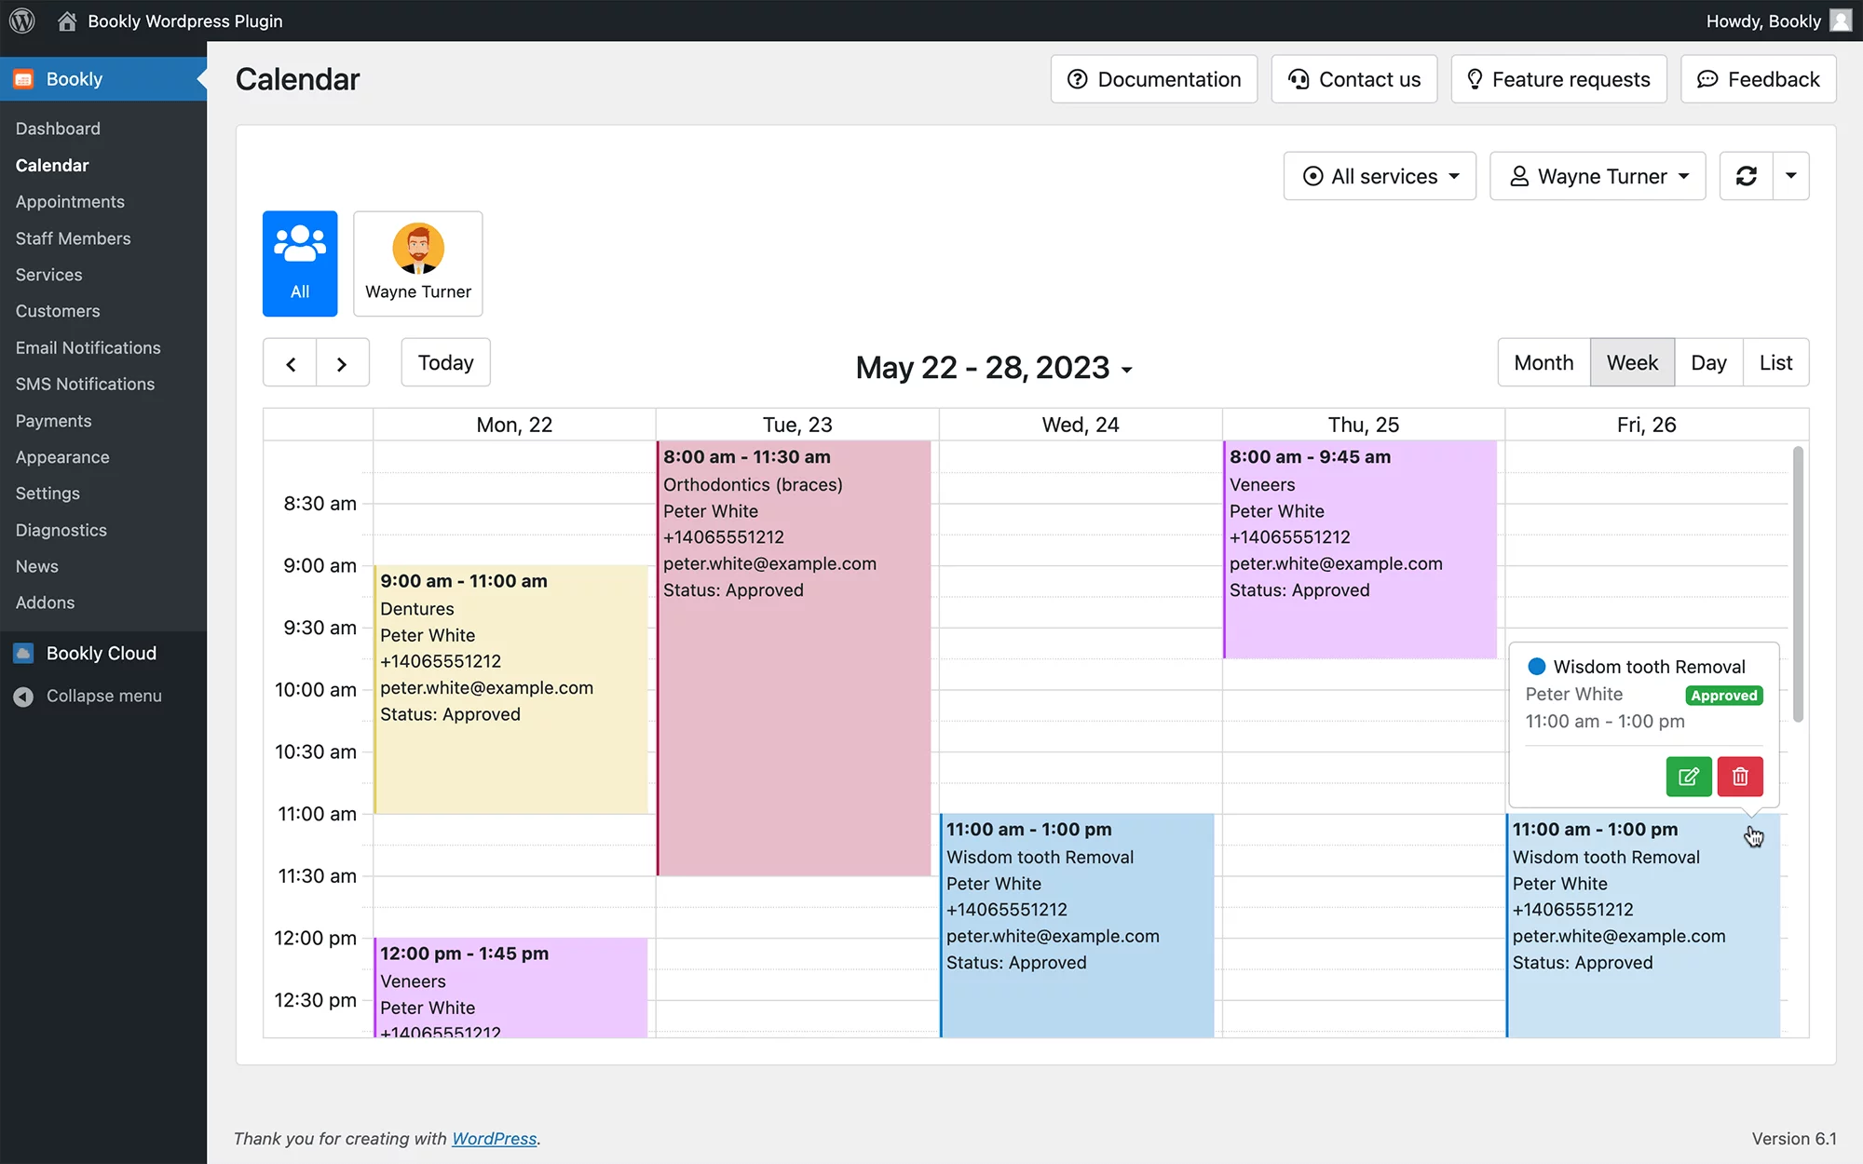Open the Documentation button

(1154, 79)
